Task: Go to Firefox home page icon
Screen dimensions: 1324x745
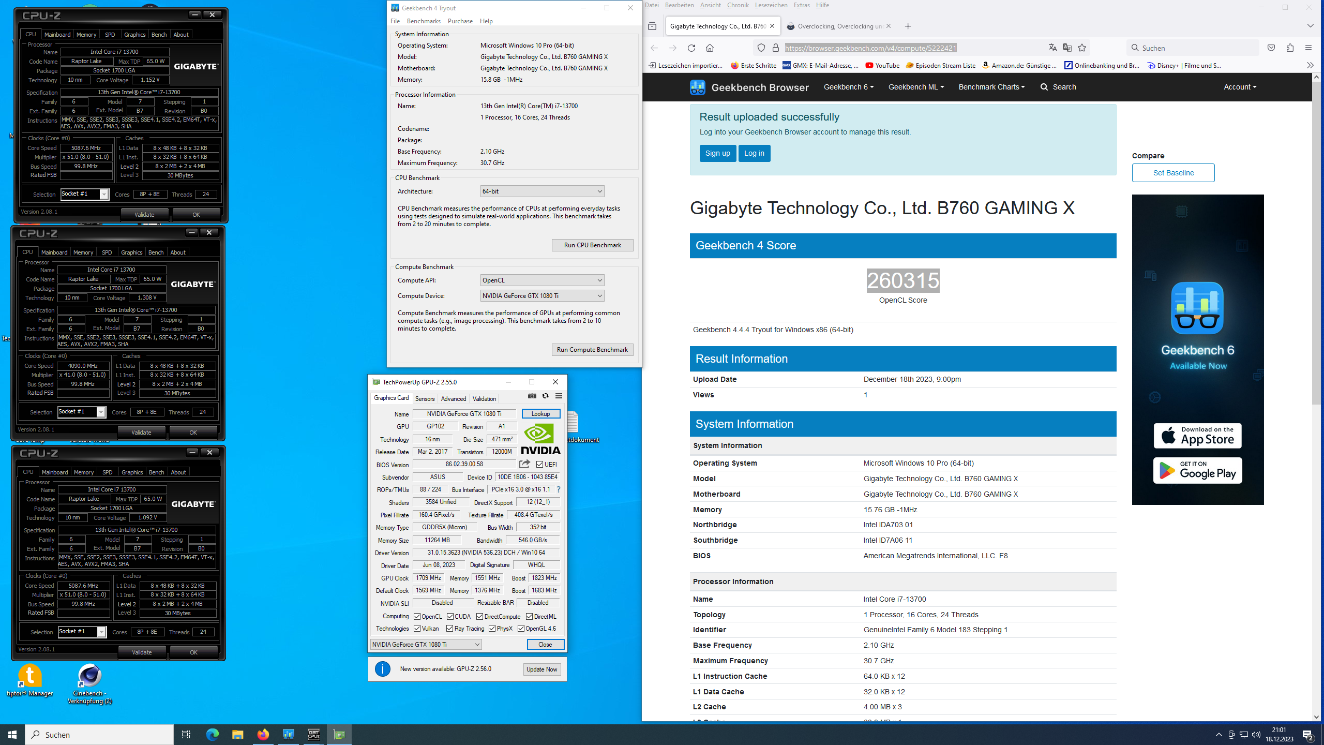Action: [x=710, y=48]
